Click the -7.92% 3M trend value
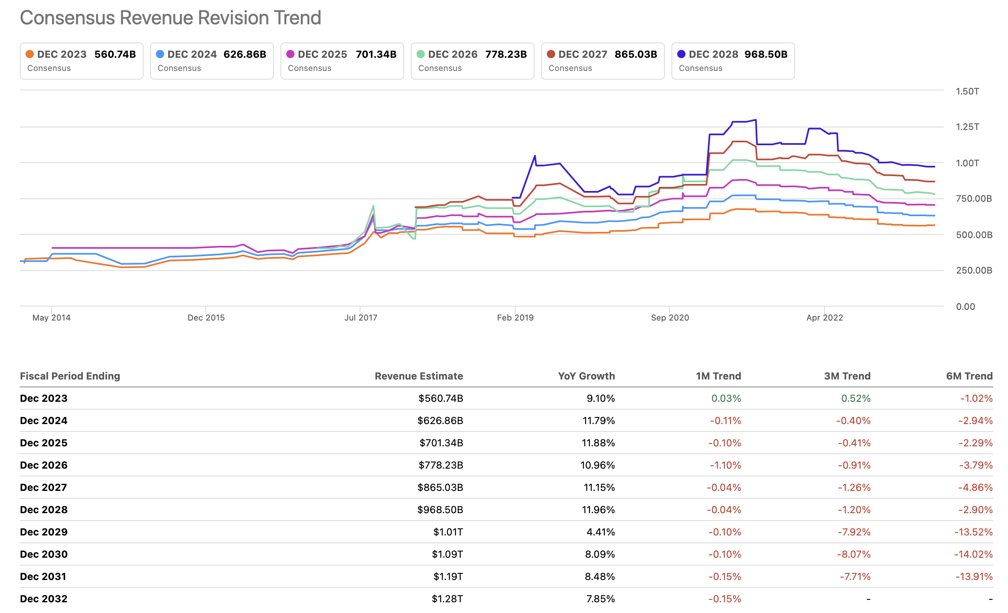1008x613 pixels. tap(854, 532)
